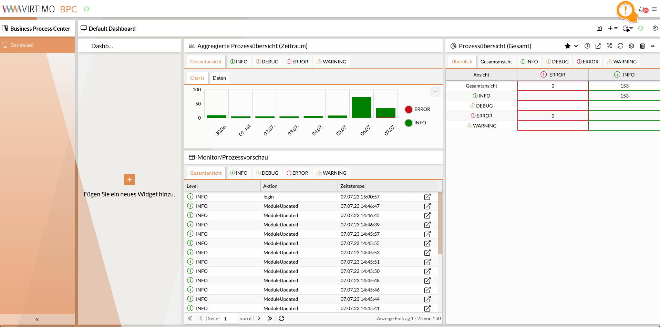The height and width of the screenshot is (327, 660).
Task: Collapse the left navigation sidebar
Action: coord(37,319)
